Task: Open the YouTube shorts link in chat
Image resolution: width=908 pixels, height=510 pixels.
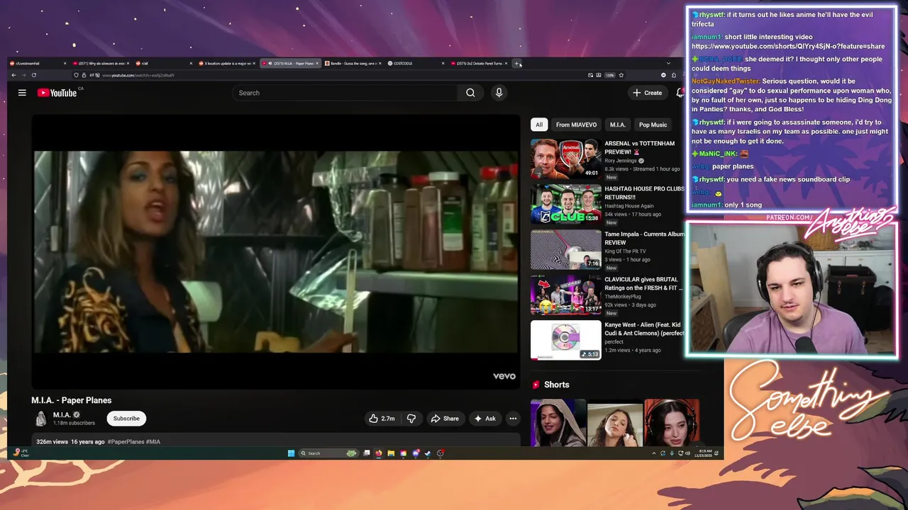Action: tap(788, 46)
